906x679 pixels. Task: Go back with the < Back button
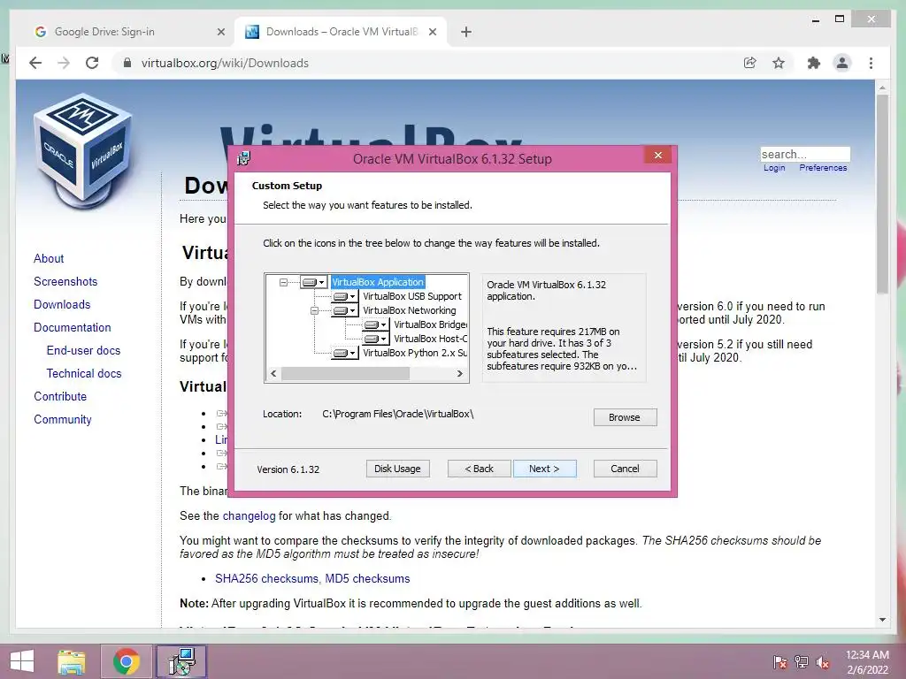(479, 469)
